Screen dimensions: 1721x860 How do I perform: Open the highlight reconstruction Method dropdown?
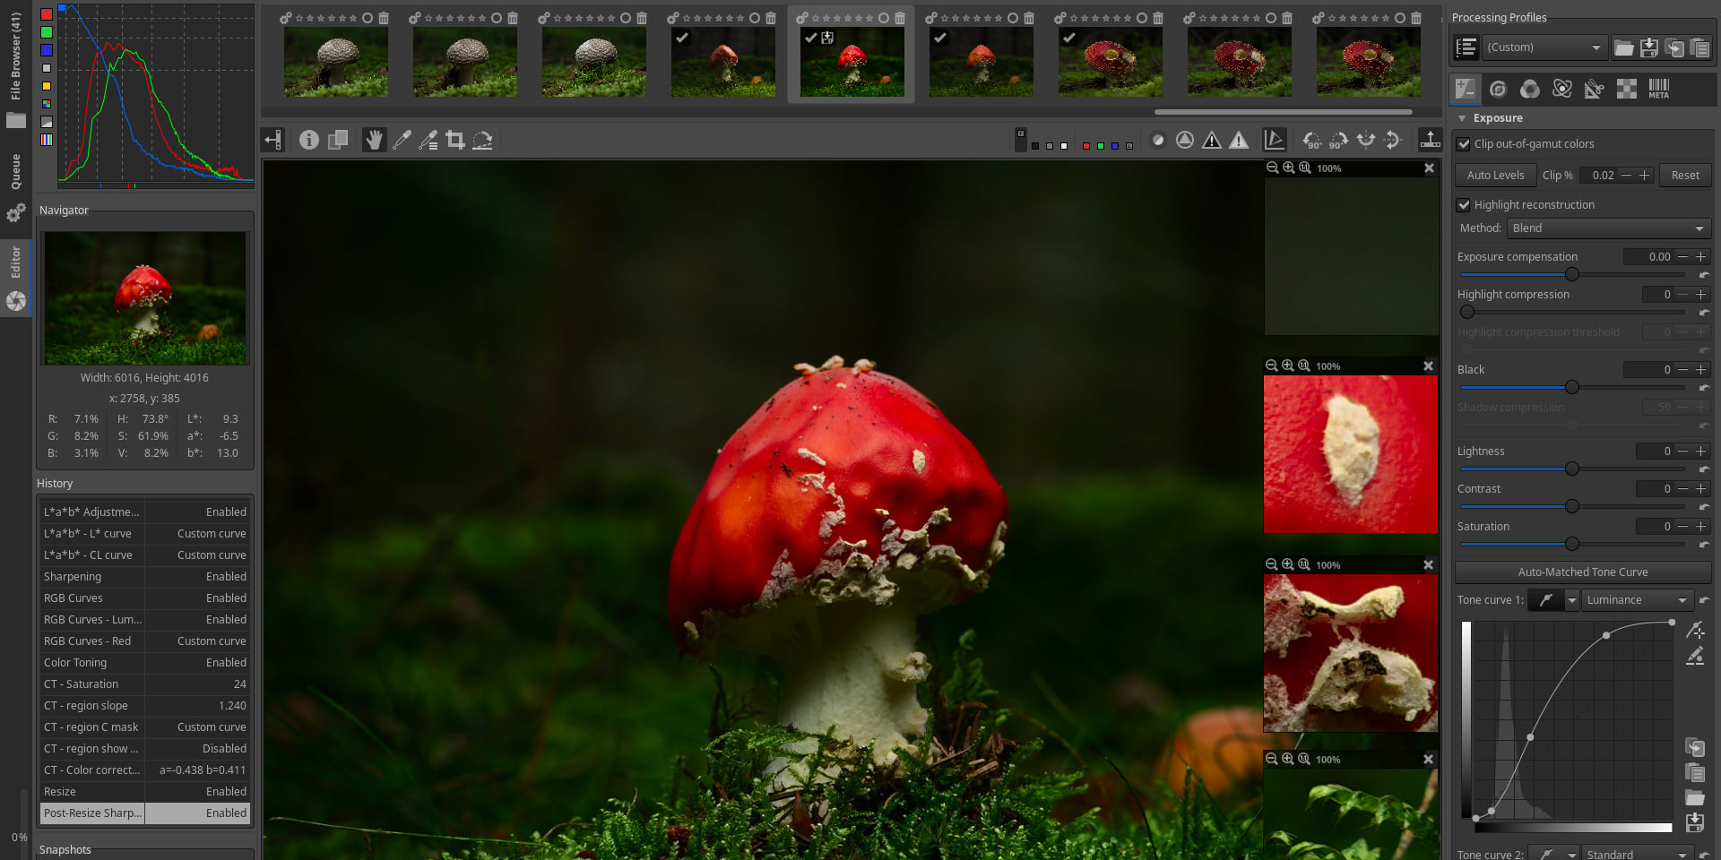1608,228
